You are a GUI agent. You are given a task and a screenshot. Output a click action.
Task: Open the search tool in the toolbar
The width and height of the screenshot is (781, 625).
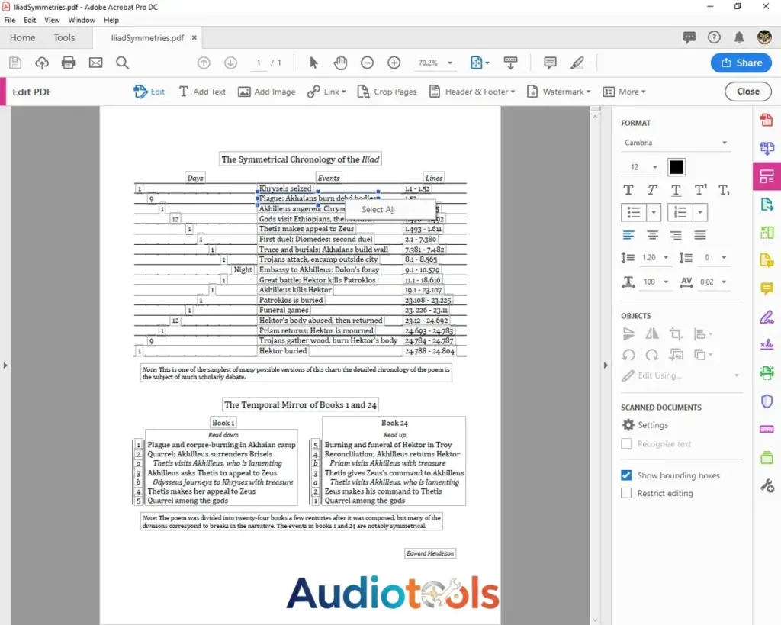point(122,63)
